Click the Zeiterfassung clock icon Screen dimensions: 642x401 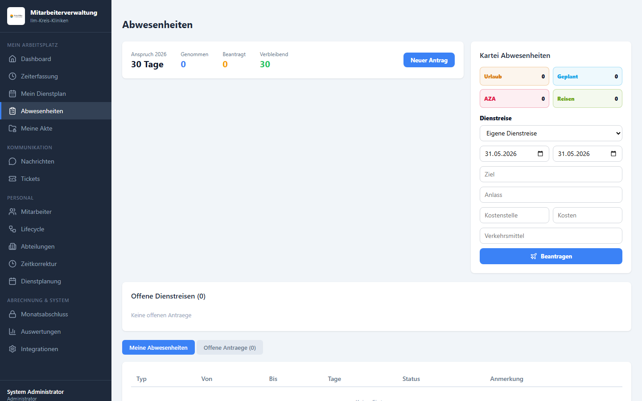(x=12, y=76)
